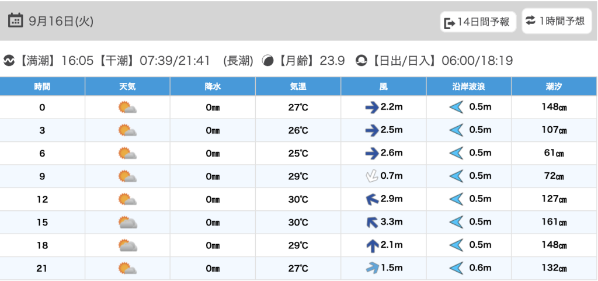Click the tide wave icon beside 満潮
The image size is (598, 281).
click(x=9, y=60)
